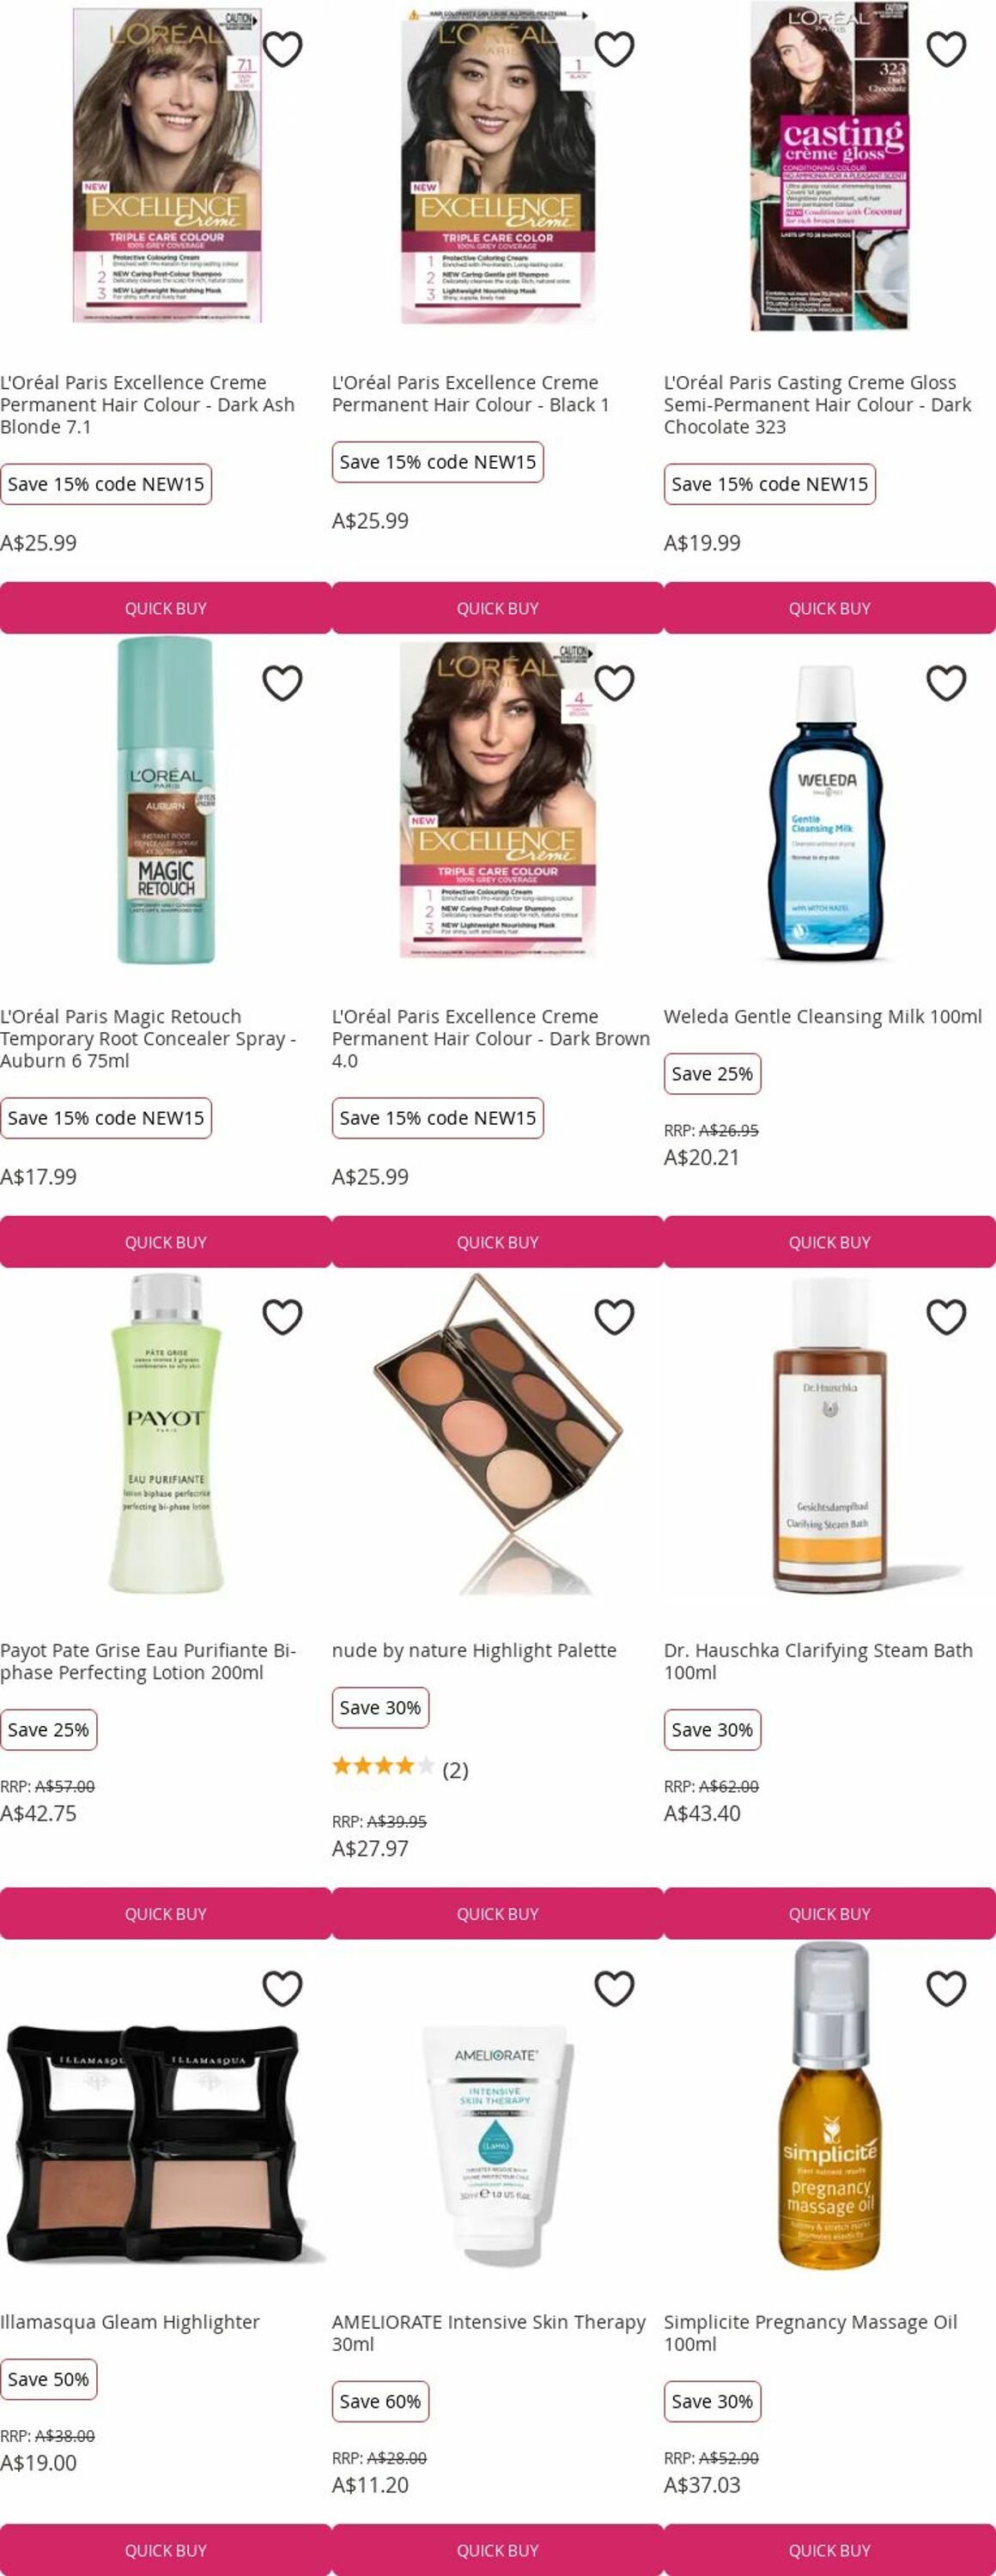996x2576 pixels.
Task: Select Save 60% badge on AMELIORATE
Action: pos(380,2401)
